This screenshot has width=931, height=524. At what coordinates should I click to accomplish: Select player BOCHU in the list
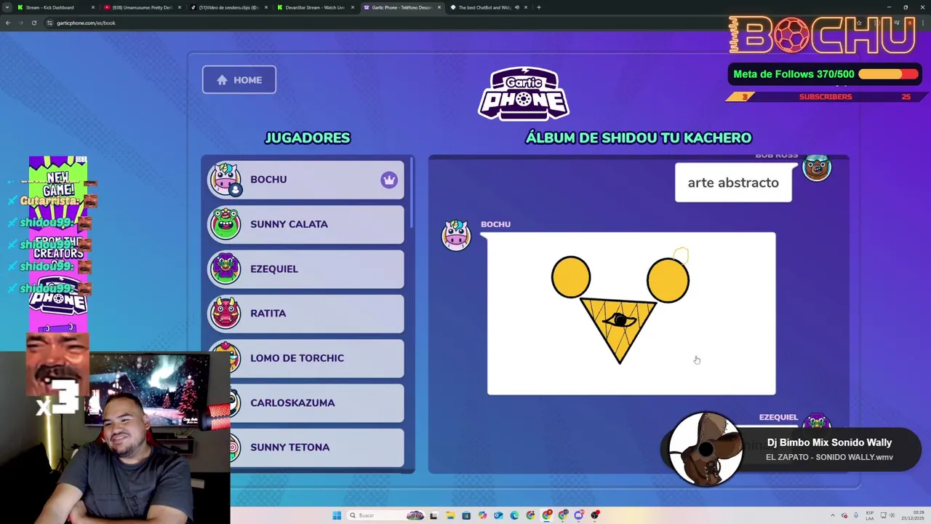pos(306,180)
